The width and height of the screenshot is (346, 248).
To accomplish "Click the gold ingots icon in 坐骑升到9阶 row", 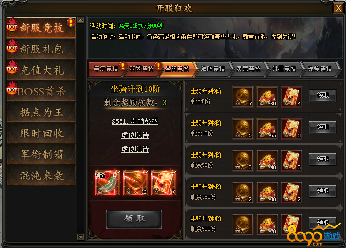I will pos(267,97).
